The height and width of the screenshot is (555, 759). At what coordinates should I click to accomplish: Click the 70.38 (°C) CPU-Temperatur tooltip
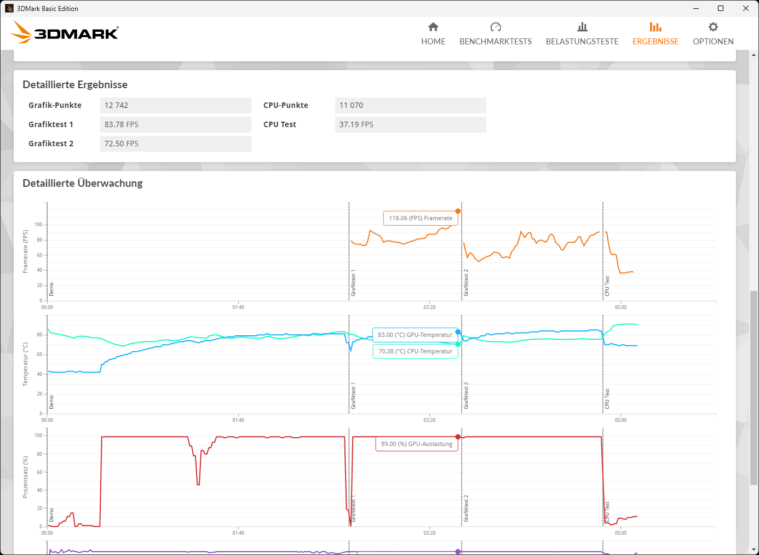coord(415,351)
